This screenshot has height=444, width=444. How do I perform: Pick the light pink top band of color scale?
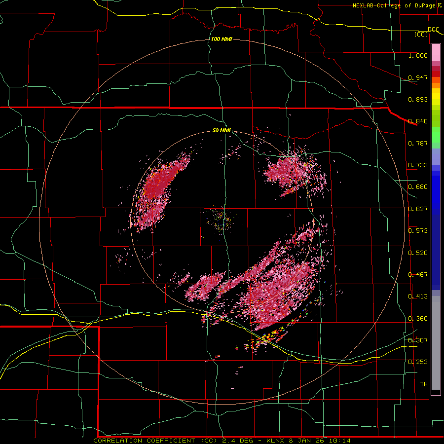pyautogui.click(x=436, y=52)
